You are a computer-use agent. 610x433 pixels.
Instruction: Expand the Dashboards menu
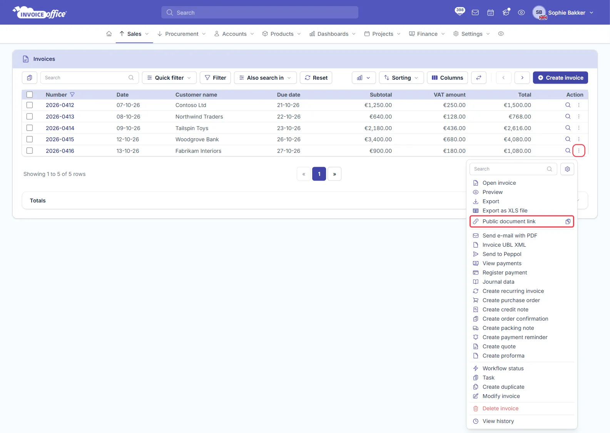[333, 34]
